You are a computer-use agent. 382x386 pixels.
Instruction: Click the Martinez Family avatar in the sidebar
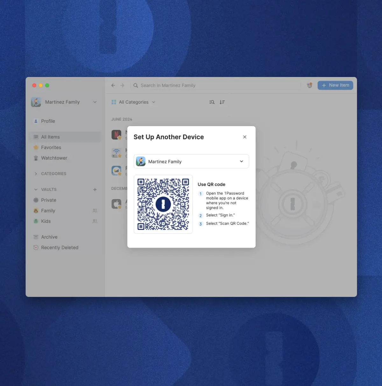point(36,102)
